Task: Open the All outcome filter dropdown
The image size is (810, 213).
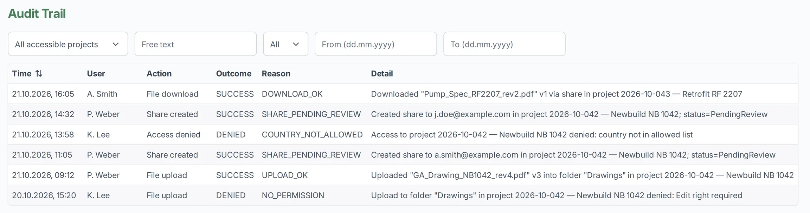Action: pos(285,44)
